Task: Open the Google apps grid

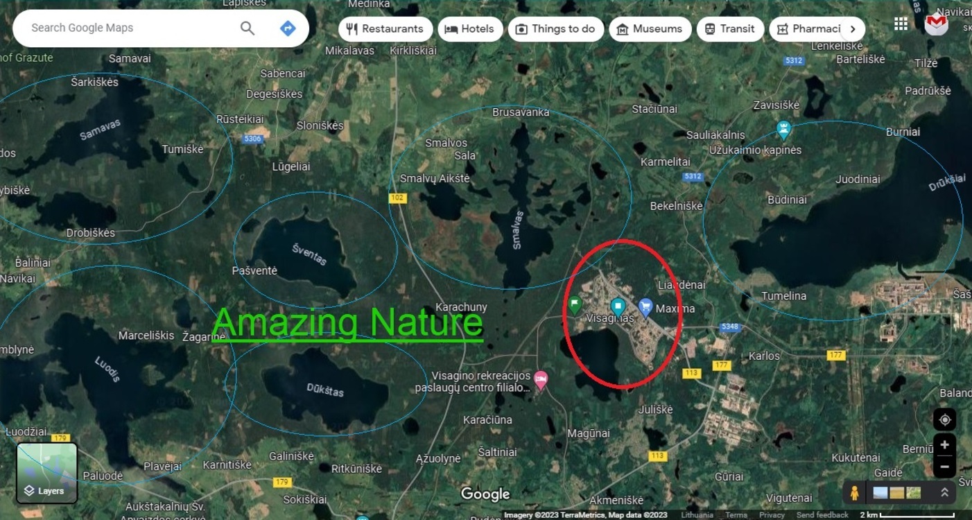Action: coord(901,24)
